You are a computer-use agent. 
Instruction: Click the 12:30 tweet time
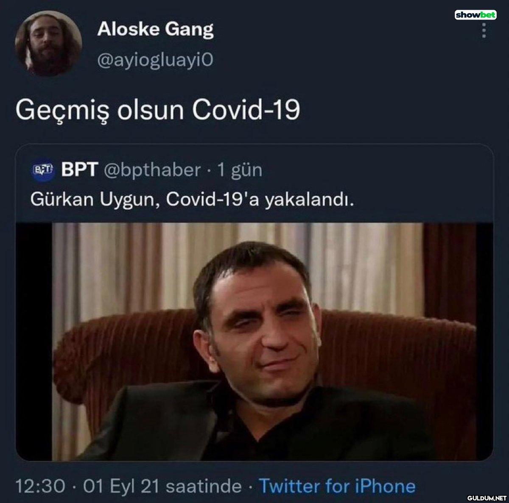point(40,486)
